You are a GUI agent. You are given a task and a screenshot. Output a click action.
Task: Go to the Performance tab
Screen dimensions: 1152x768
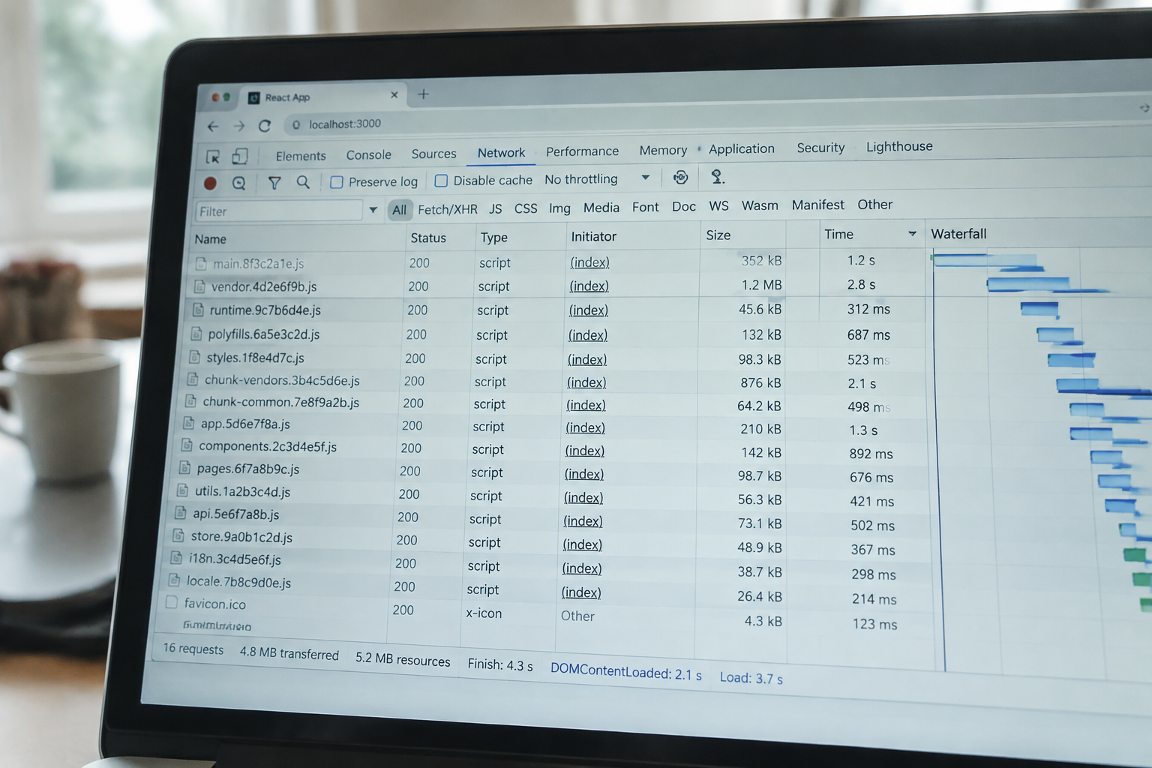coord(582,151)
